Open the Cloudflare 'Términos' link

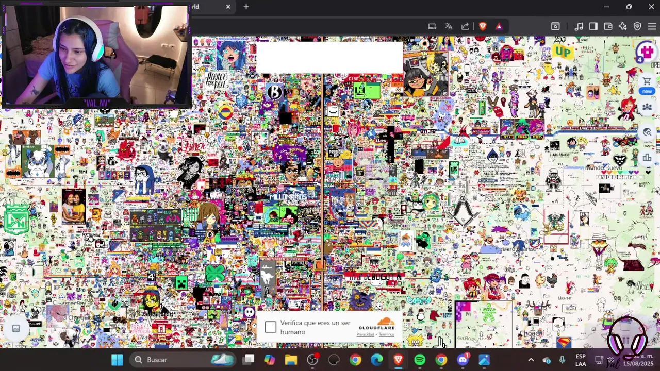pyautogui.click(x=387, y=334)
